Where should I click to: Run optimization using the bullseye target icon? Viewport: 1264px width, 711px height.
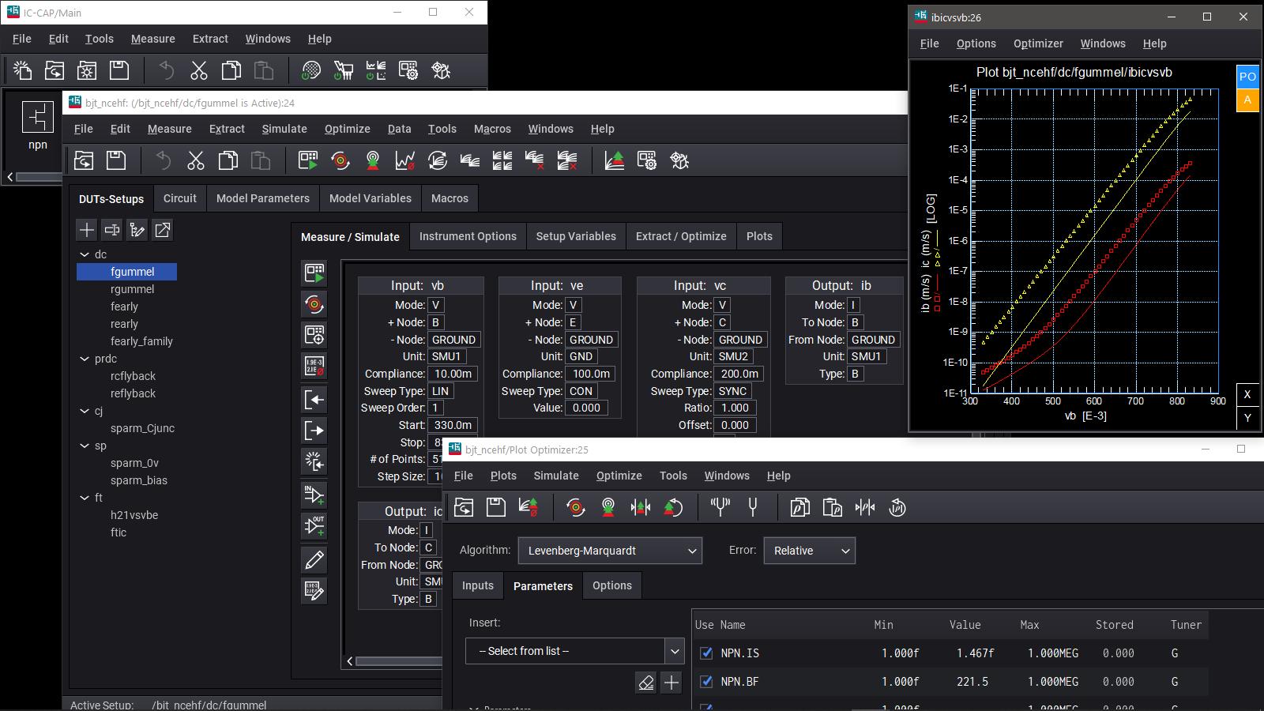click(340, 160)
